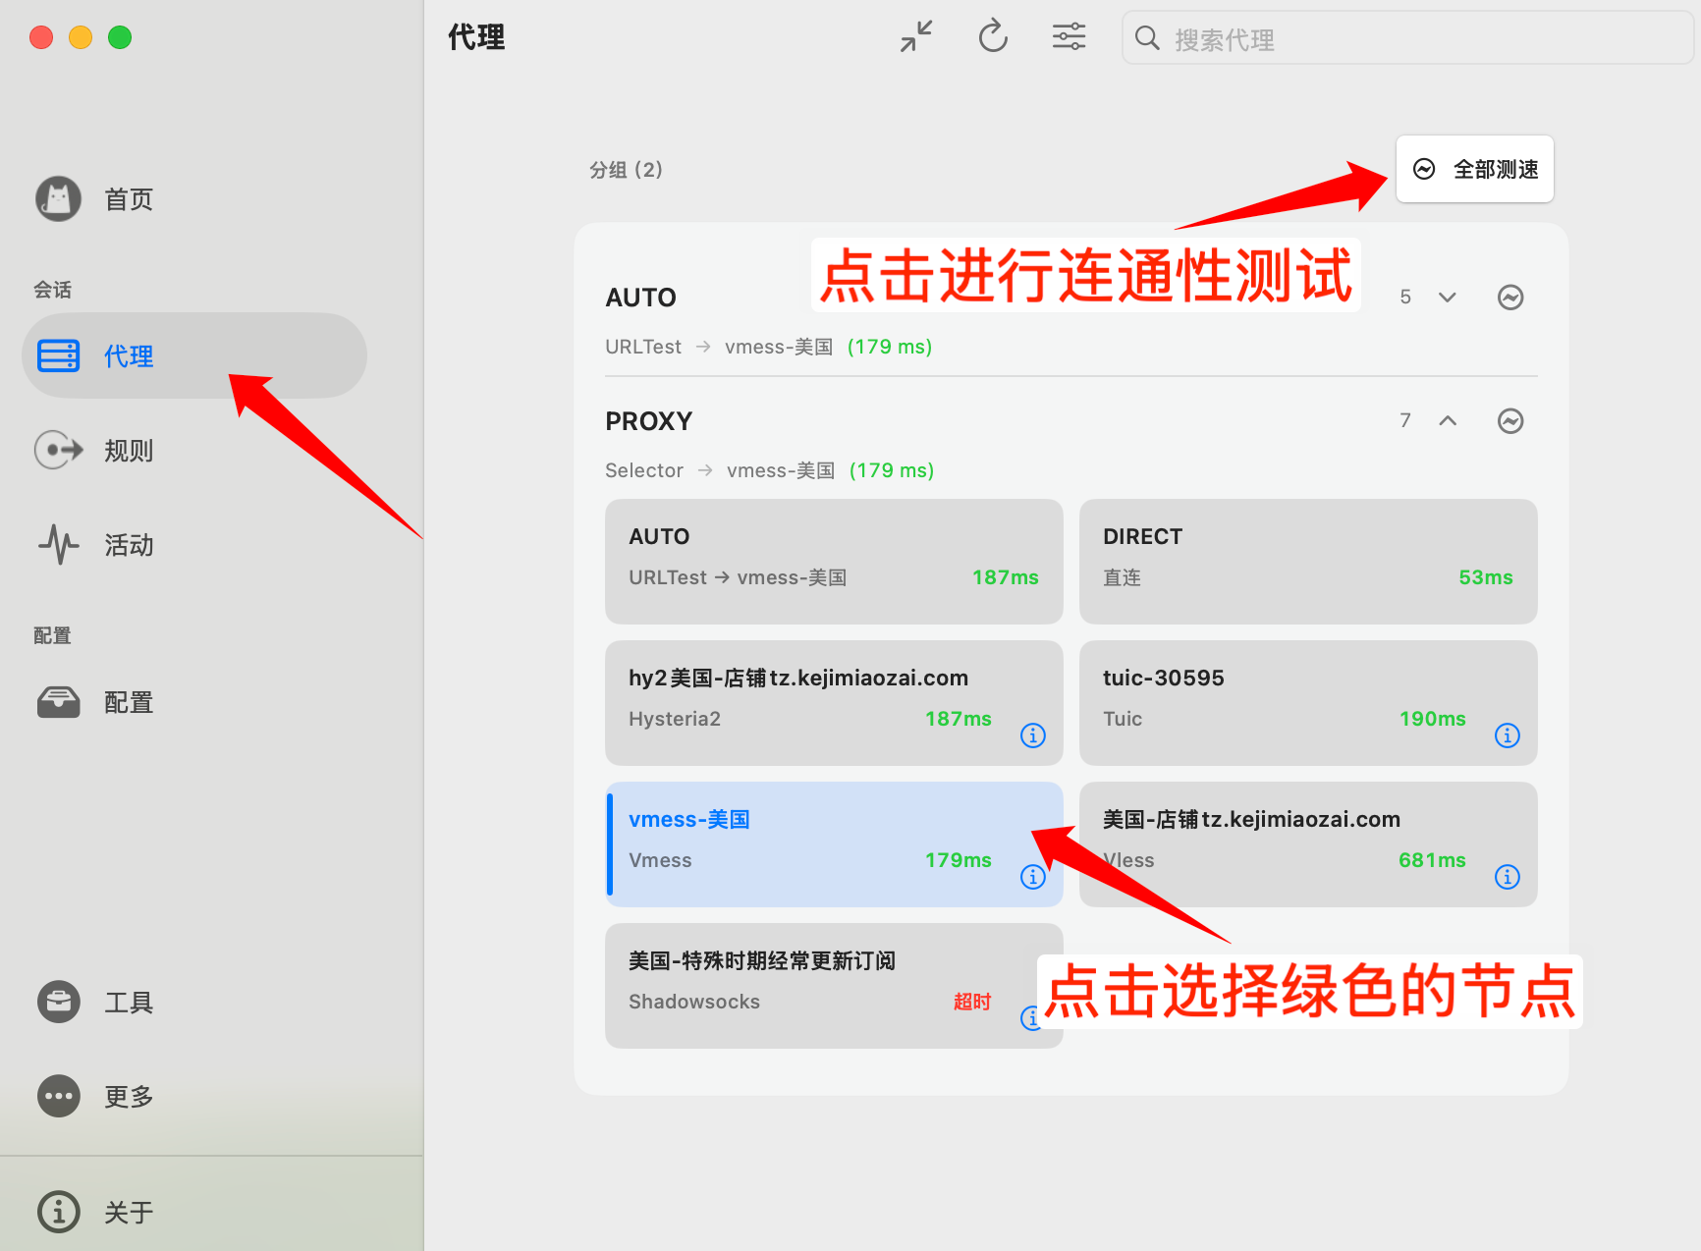Open 更多 more in sidebar
This screenshot has height=1251, width=1701.
point(194,1097)
